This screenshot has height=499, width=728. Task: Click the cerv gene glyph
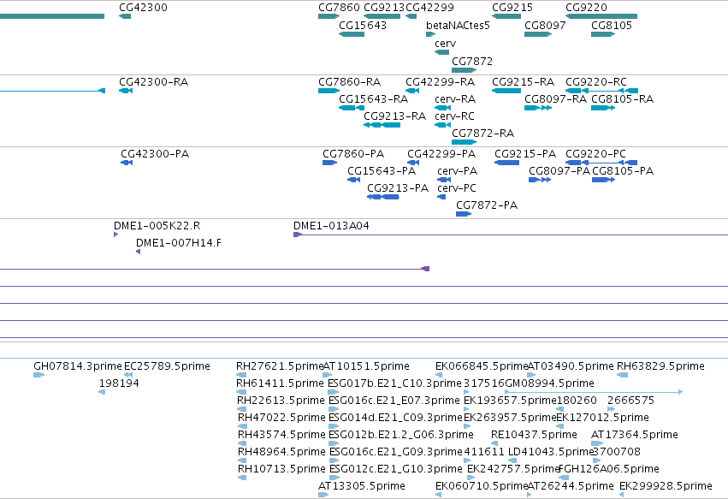coord(442,52)
